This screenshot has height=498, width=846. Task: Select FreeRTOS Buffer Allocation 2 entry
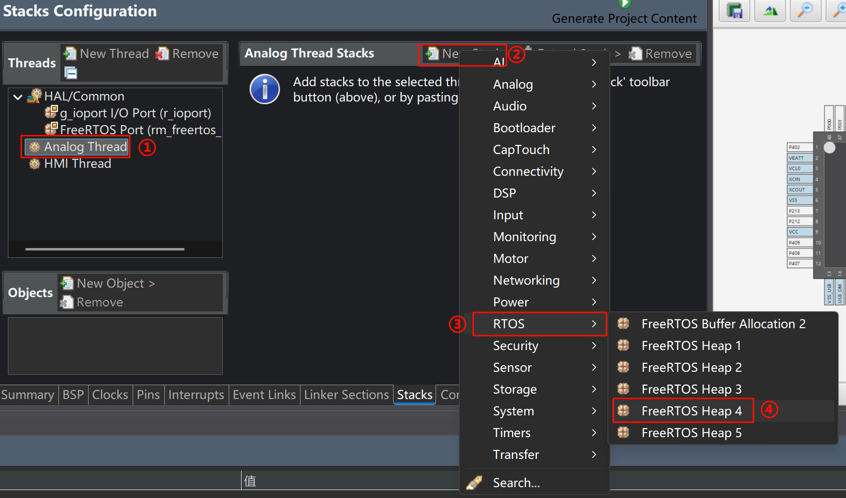[x=723, y=324]
